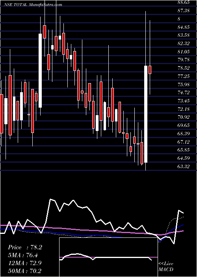Open the MACD inset chart box
This screenshot has height=277, width=197.
coord(108,257)
